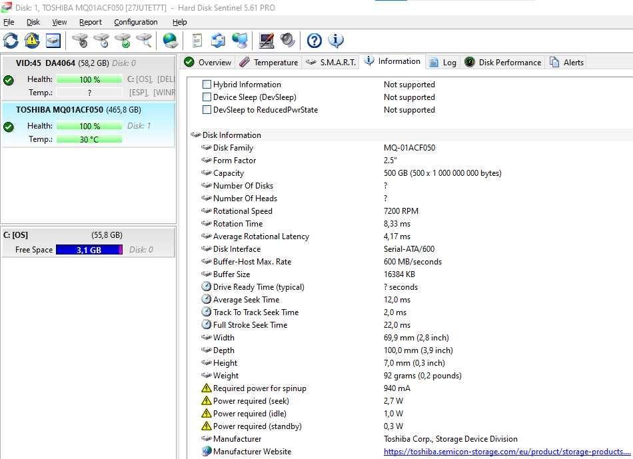Screen dimensions: 633x459
Task: Click the green health check icon for VID:45 DA4064
Action: (x=9, y=80)
